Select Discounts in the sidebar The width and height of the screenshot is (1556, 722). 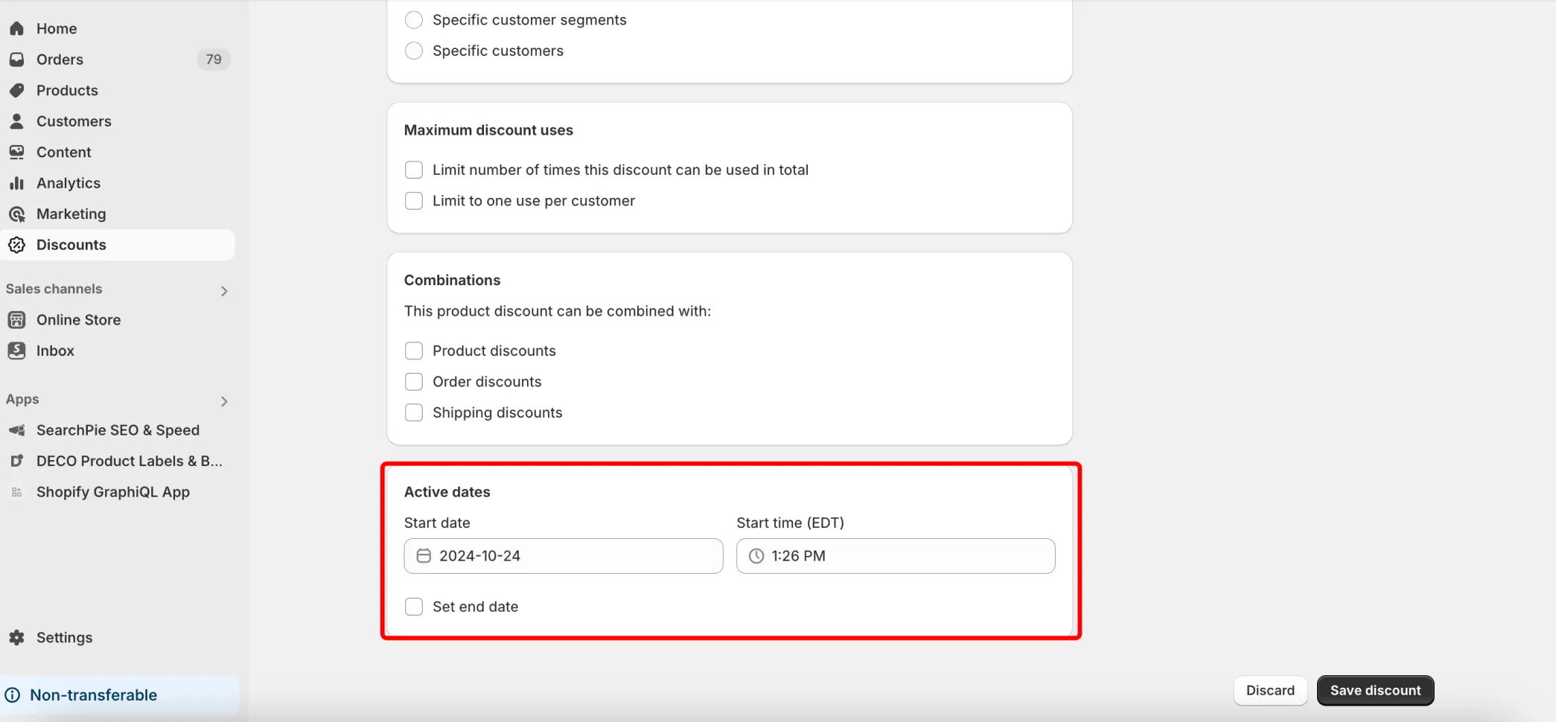point(118,245)
